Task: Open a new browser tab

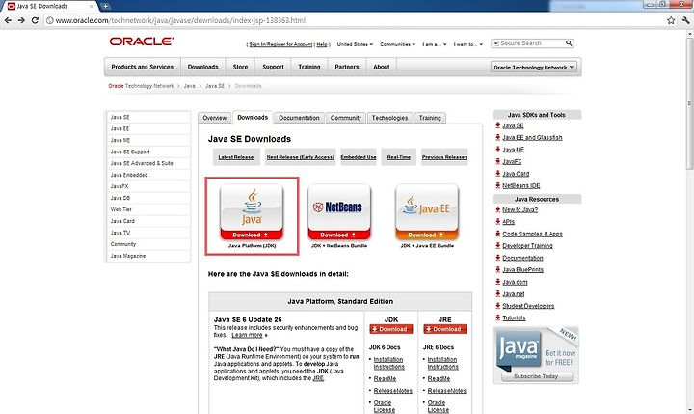Action: pos(105,6)
